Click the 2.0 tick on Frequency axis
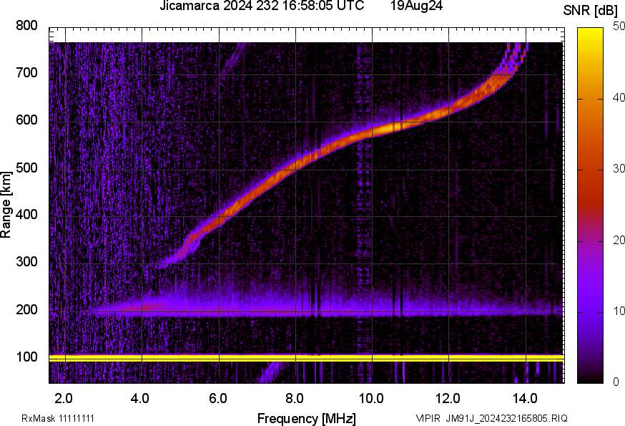This screenshot has width=625, height=426. pos(64,397)
